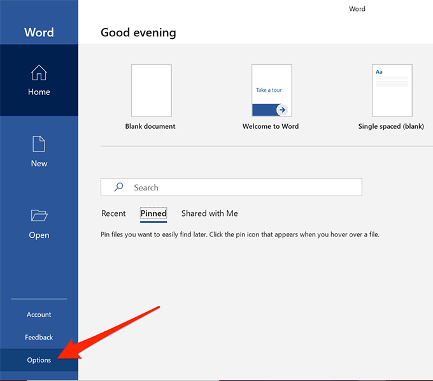Click the 'New' label in the sidebar
Screen dimensions: 433x381
point(39,164)
